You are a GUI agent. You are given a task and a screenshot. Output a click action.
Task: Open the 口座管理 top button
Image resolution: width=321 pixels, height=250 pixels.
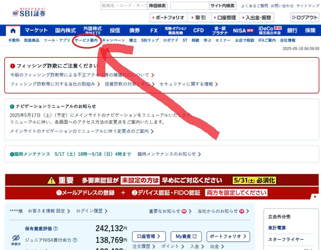click(225, 18)
